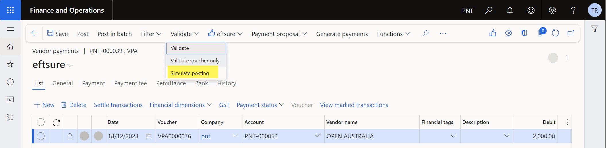Click the Generate payments button
The image size is (606, 148).
[x=342, y=34]
